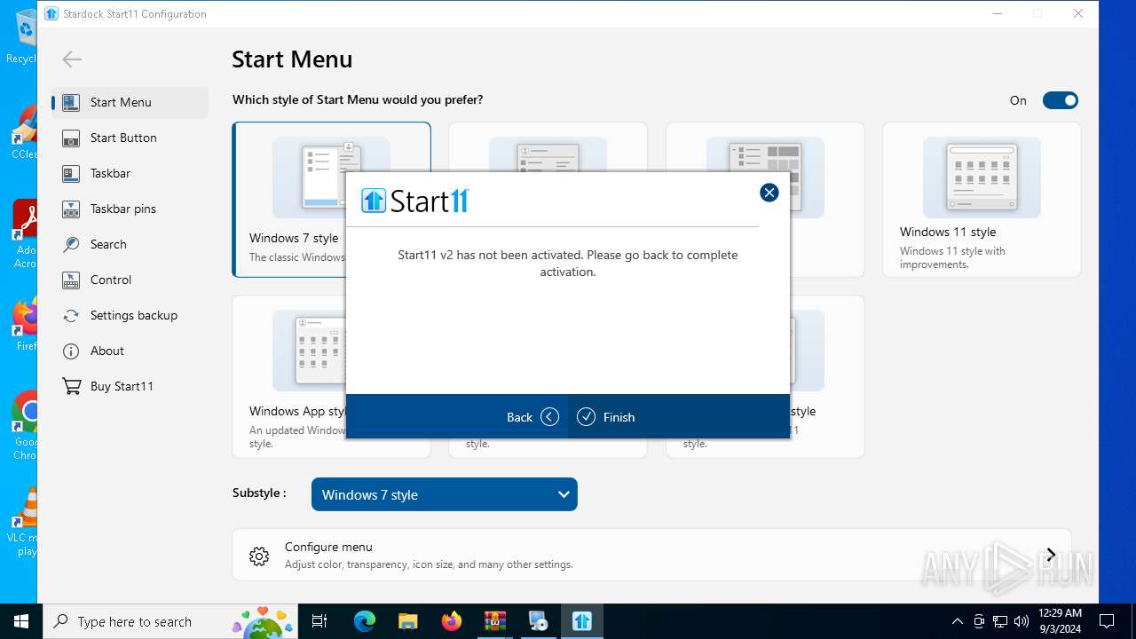Screen dimensions: 1136x639
Task: Go back with the left arrow
Action: (x=72, y=59)
